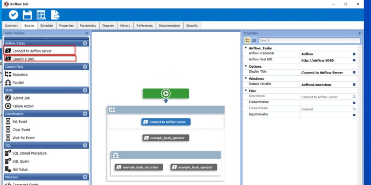Image resolution: width=371 pixels, height=185 pixels.
Task: Click the magnifier preview icon in toolbar
Action: click(x=41, y=15)
